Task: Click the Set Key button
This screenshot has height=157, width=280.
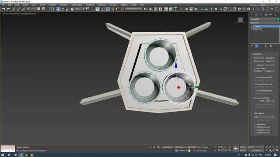Action: click(x=243, y=150)
